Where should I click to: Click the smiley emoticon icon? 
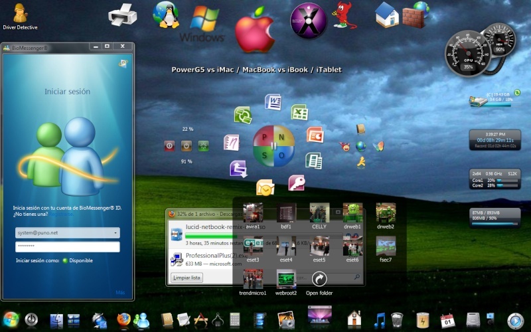coord(344,146)
